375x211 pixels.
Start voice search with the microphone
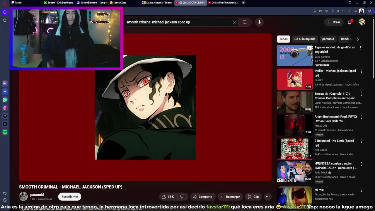pos(259,22)
